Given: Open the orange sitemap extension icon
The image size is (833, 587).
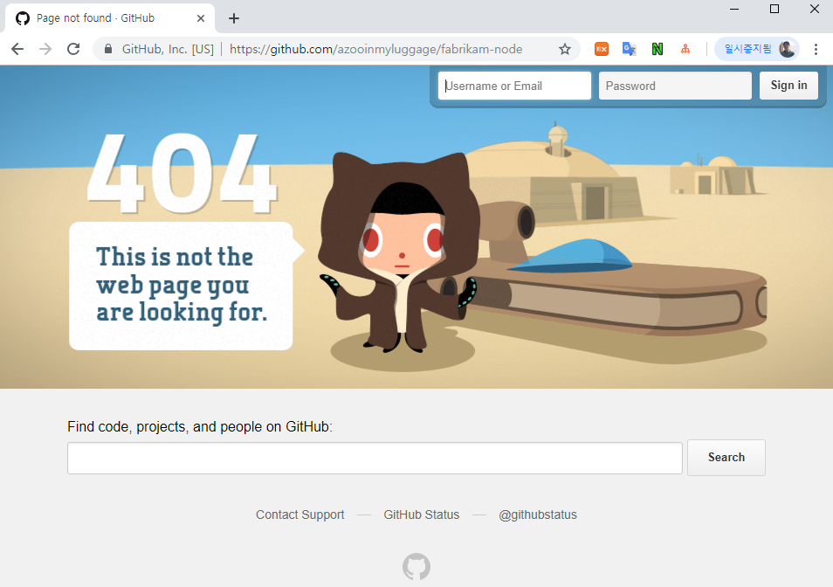Looking at the screenshot, I should 685,50.
